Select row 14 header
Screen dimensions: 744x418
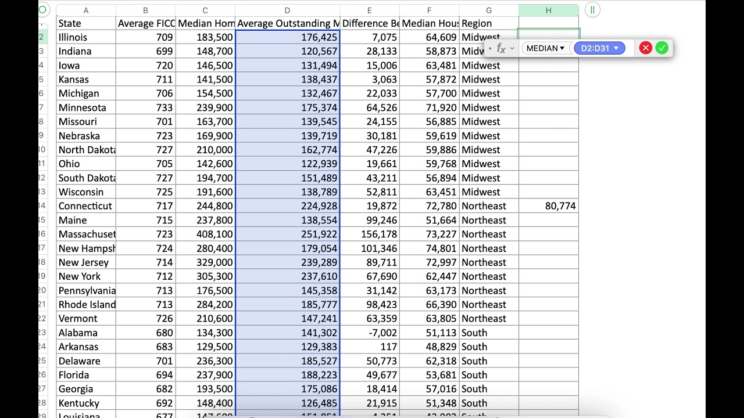42,206
